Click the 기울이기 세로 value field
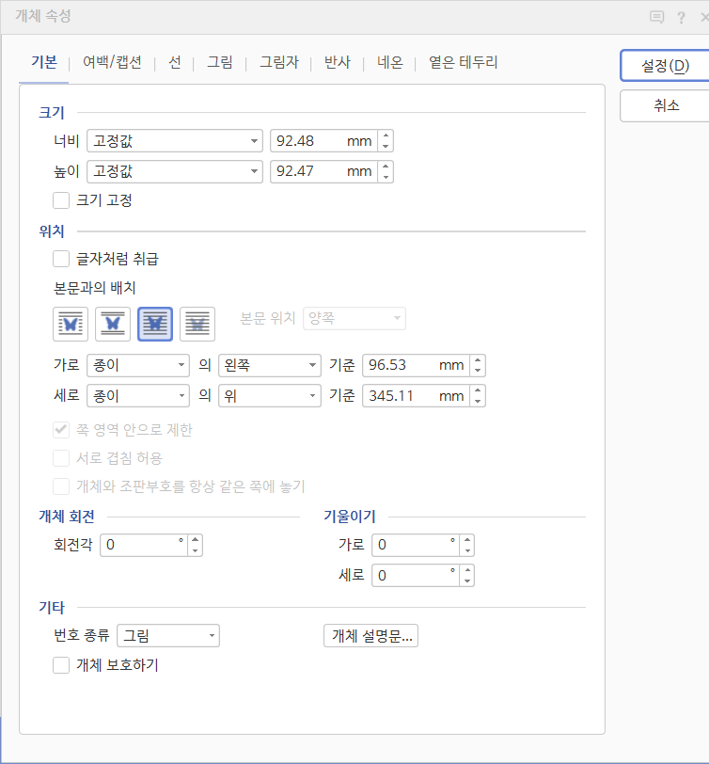The image size is (709, 764). [416, 576]
